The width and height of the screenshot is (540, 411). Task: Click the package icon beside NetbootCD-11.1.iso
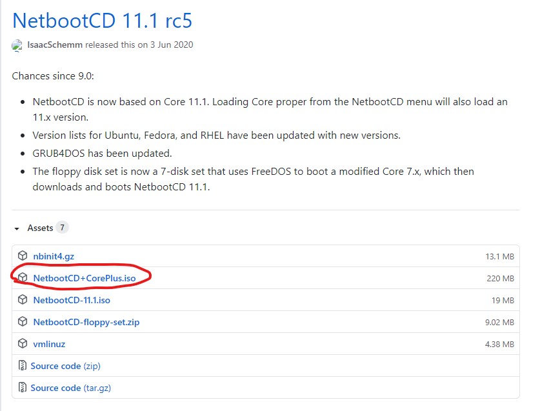[23, 300]
